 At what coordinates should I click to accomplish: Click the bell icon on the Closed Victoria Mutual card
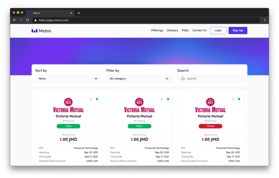(233, 99)
